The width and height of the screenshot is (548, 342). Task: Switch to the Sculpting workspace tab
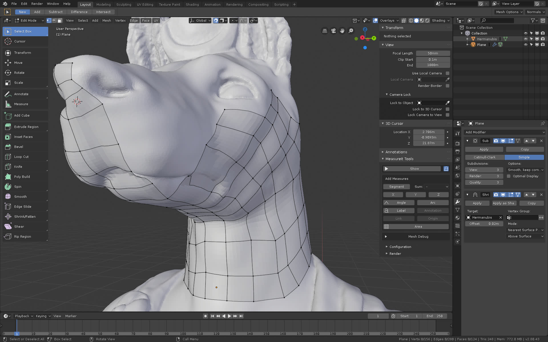(x=124, y=5)
